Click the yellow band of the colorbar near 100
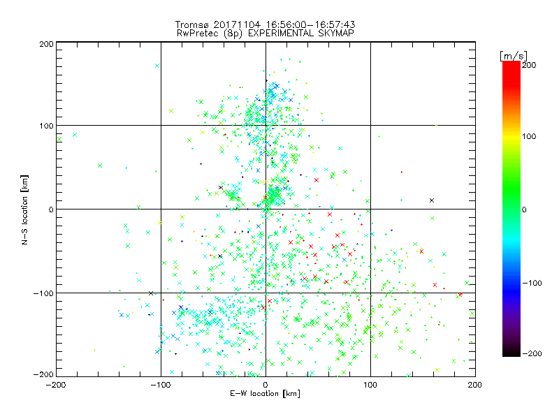The width and height of the screenshot is (559, 419). pyautogui.click(x=511, y=136)
